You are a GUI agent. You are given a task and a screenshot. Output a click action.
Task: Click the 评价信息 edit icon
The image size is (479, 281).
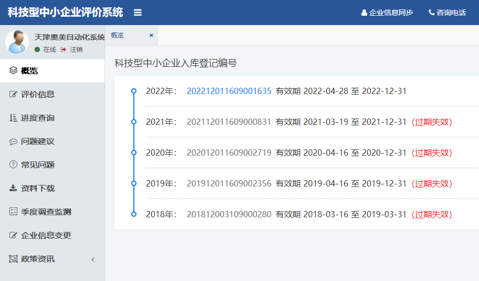tap(13, 95)
